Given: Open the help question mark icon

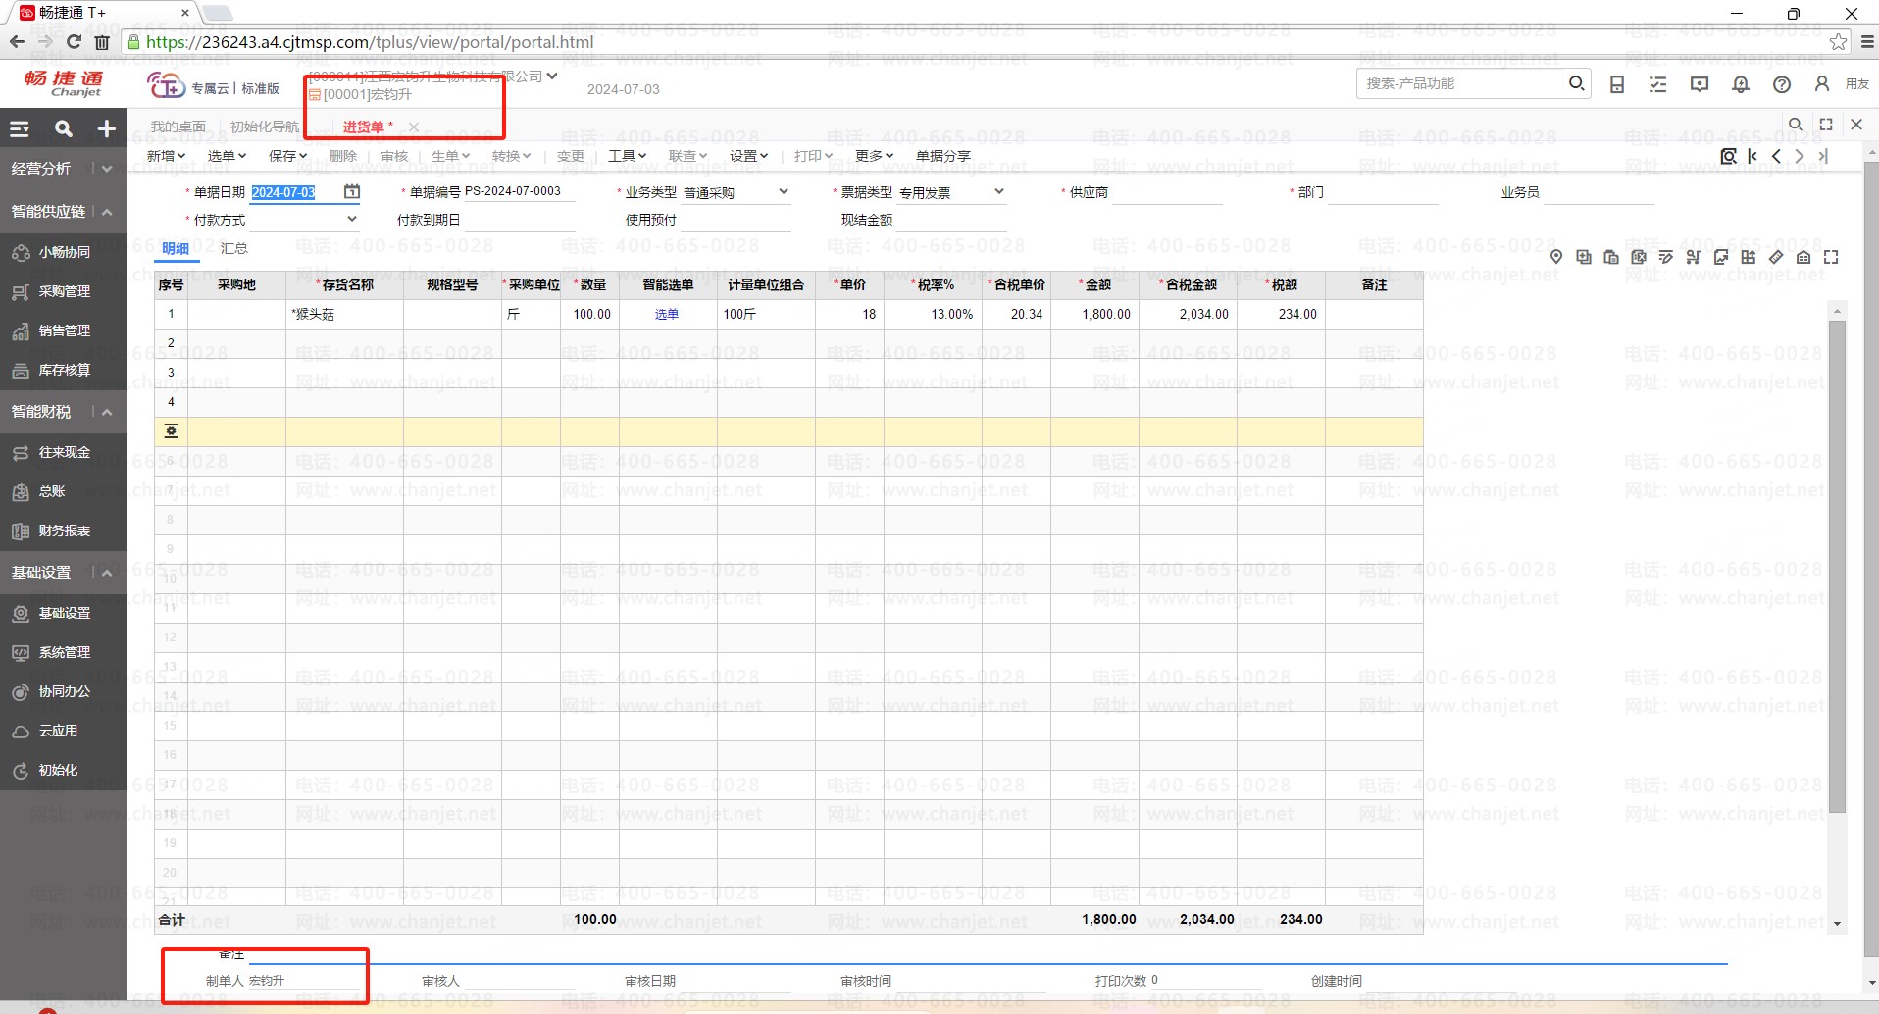Looking at the screenshot, I should [1781, 84].
